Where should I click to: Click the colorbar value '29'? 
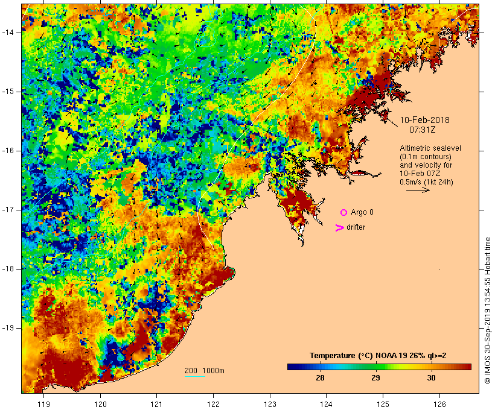click(x=375, y=378)
